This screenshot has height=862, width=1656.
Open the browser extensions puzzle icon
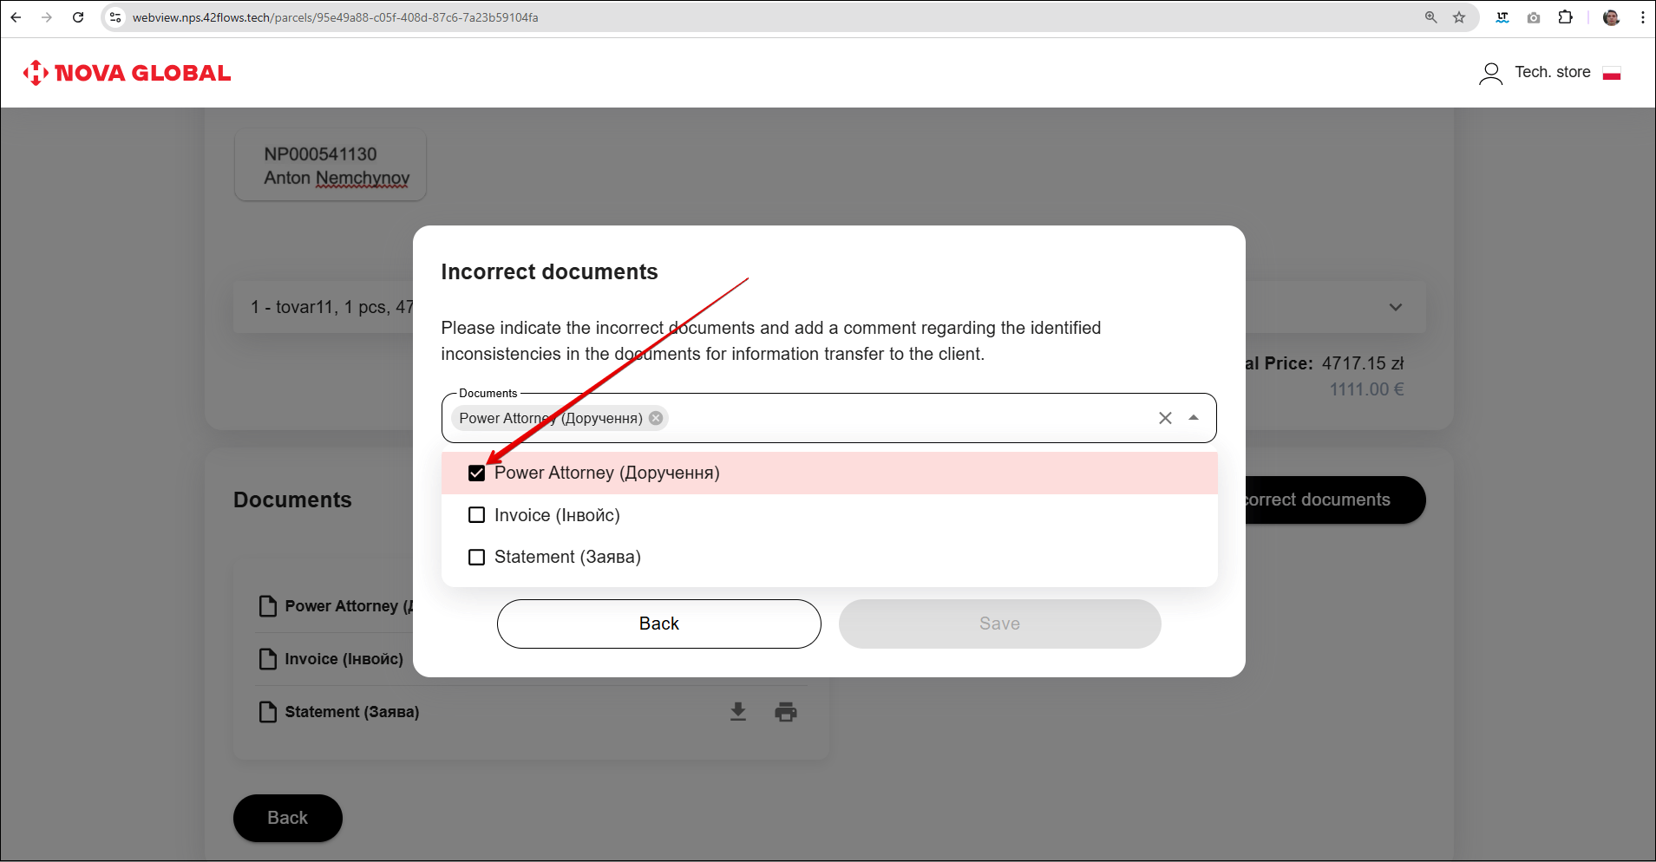click(x=1565, y=17)
